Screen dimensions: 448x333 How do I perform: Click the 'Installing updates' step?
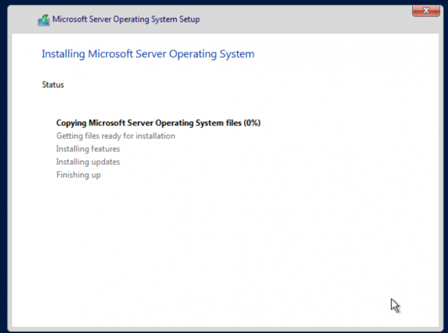tap(88, 162)
